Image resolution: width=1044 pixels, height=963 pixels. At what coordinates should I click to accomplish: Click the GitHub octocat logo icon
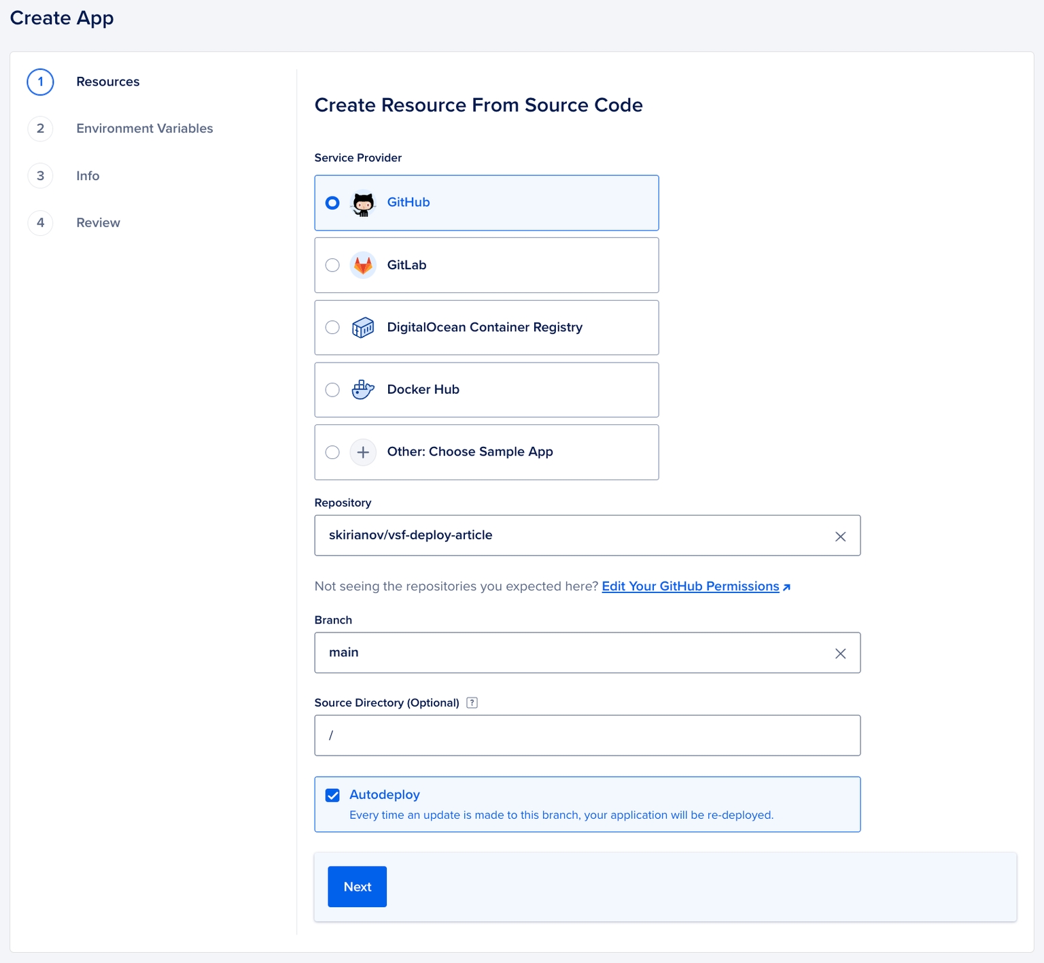click(x=363, y=203)
